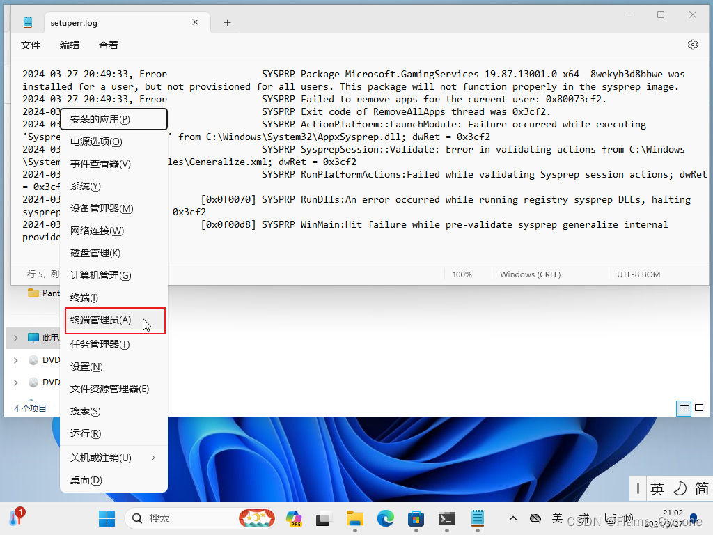Open 网络连接(W) from context menu
The image size is (713, 535).
113,231
